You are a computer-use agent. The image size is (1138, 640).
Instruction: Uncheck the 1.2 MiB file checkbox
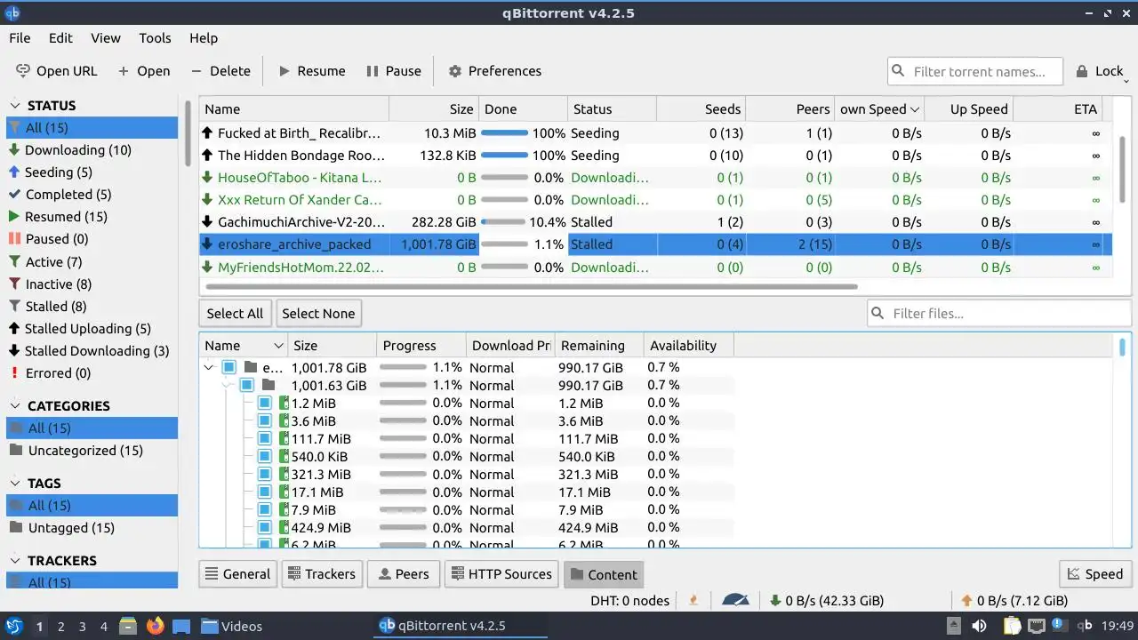click(x=264, y=403)
